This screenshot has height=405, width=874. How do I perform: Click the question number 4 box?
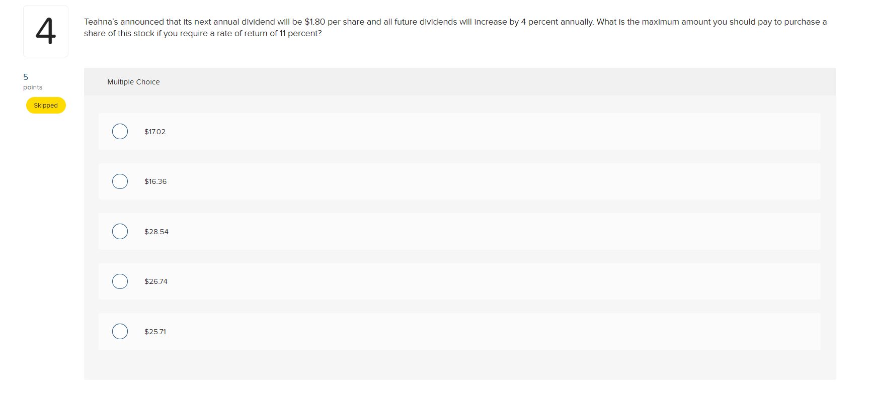[46, 31]
